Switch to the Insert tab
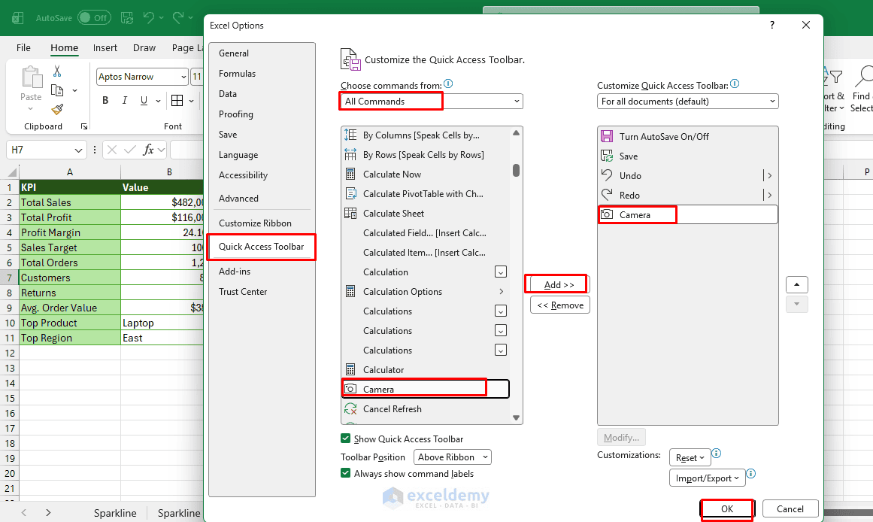This screenshot has width=873, height=522. tap(105, 48)
